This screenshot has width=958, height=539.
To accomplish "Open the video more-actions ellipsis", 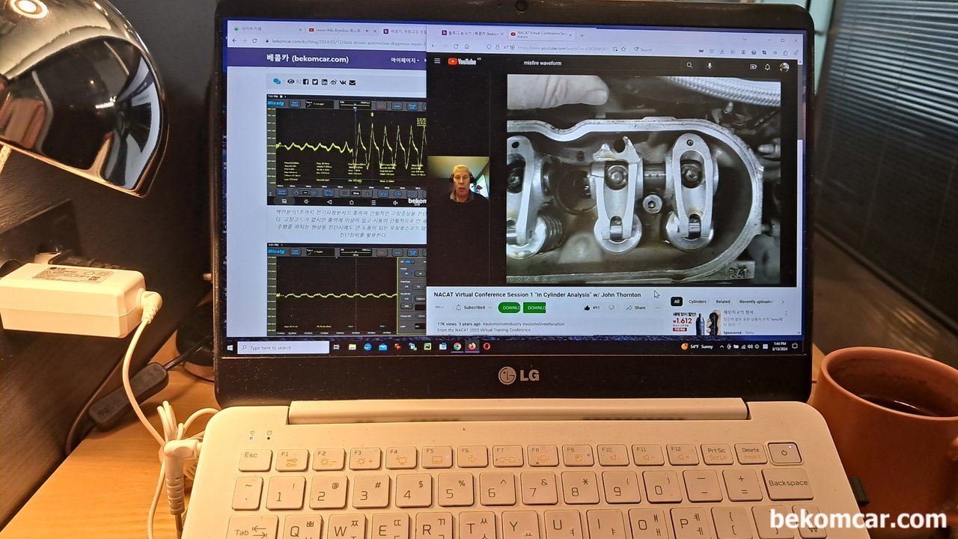I will [x=658, y=308].
